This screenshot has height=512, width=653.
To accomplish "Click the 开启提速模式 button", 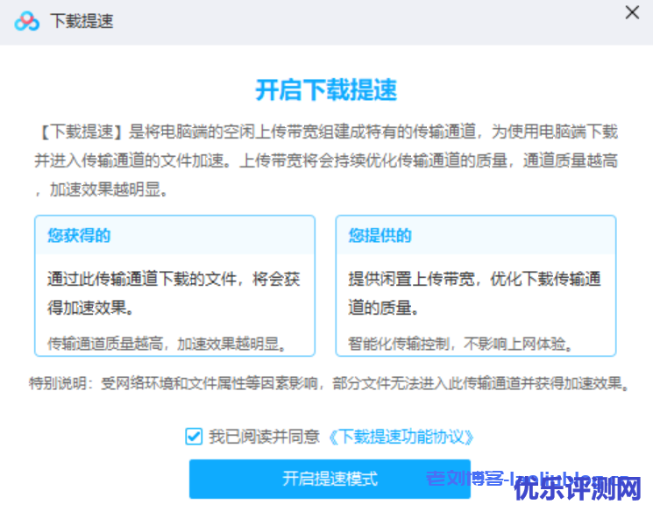I will pyautogui.click(x=330, y=479).
